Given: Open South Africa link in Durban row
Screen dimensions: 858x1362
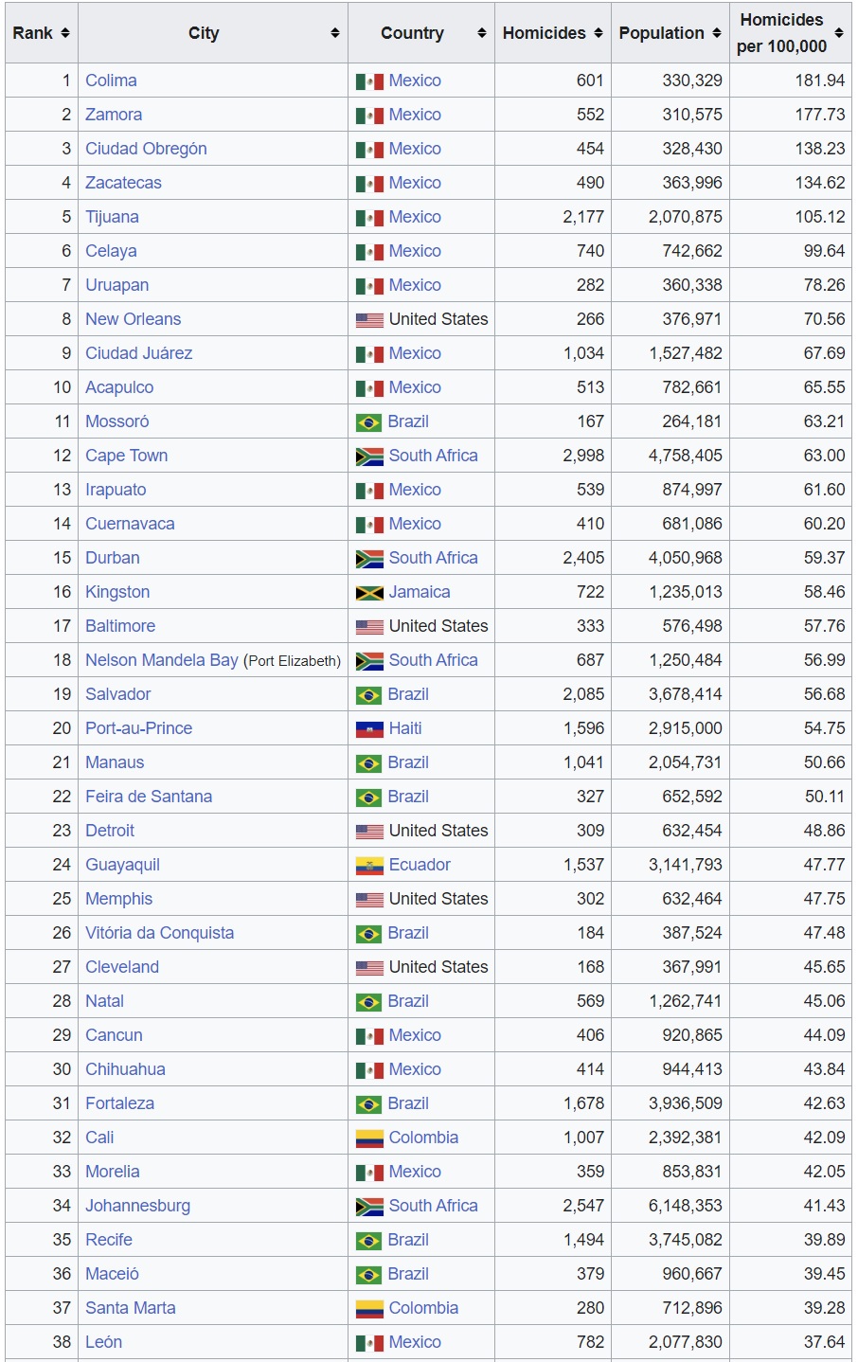Looking at the screenshot, I should (x=433, y=558).
